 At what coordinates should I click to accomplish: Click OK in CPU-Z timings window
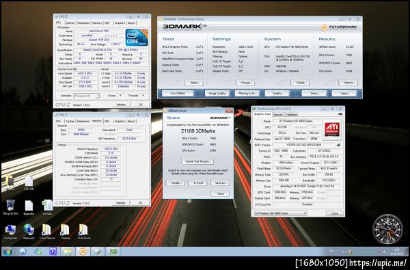140,203
